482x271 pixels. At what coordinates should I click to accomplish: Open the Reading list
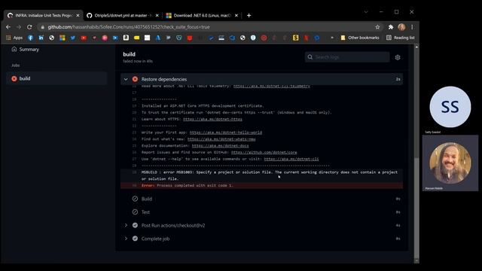(400, 38)
